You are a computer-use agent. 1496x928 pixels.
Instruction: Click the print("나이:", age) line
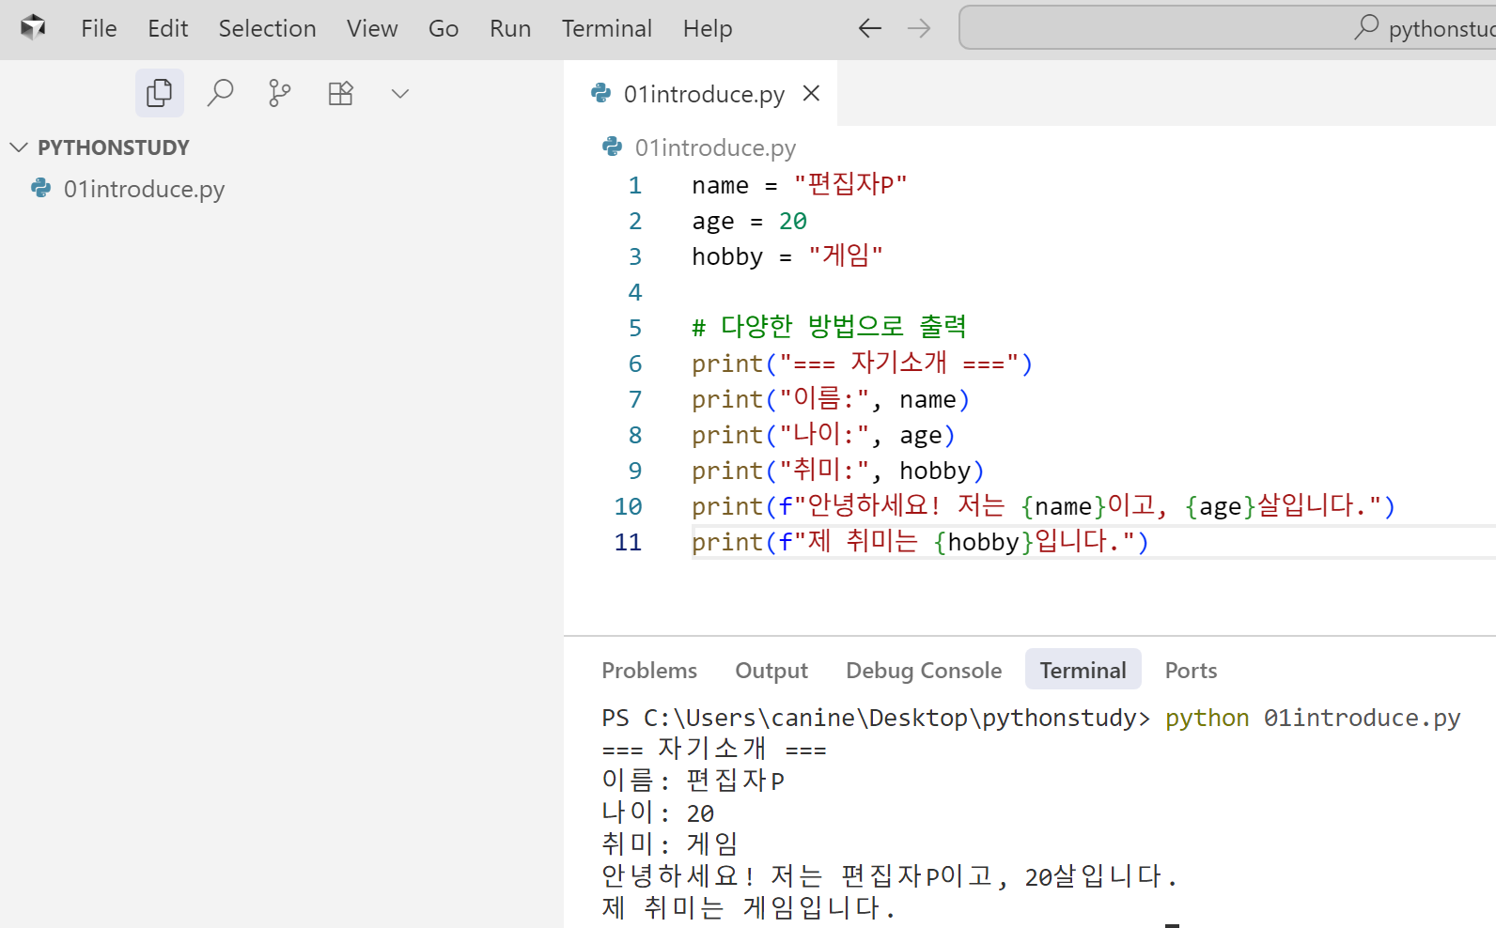point(823,435)
